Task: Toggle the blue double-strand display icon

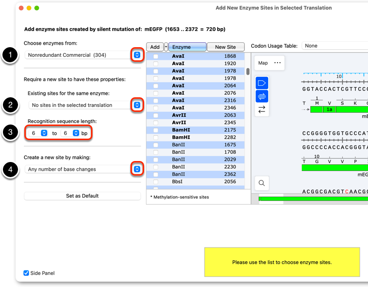Action: 262,96
